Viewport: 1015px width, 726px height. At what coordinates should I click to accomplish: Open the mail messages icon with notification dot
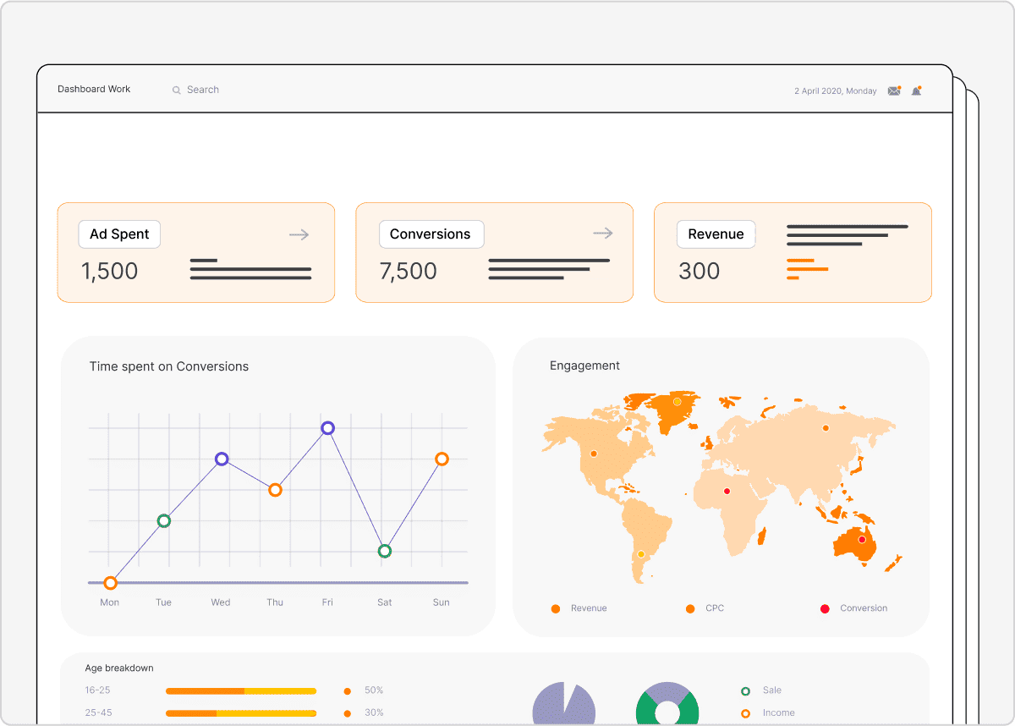point(894,90)
